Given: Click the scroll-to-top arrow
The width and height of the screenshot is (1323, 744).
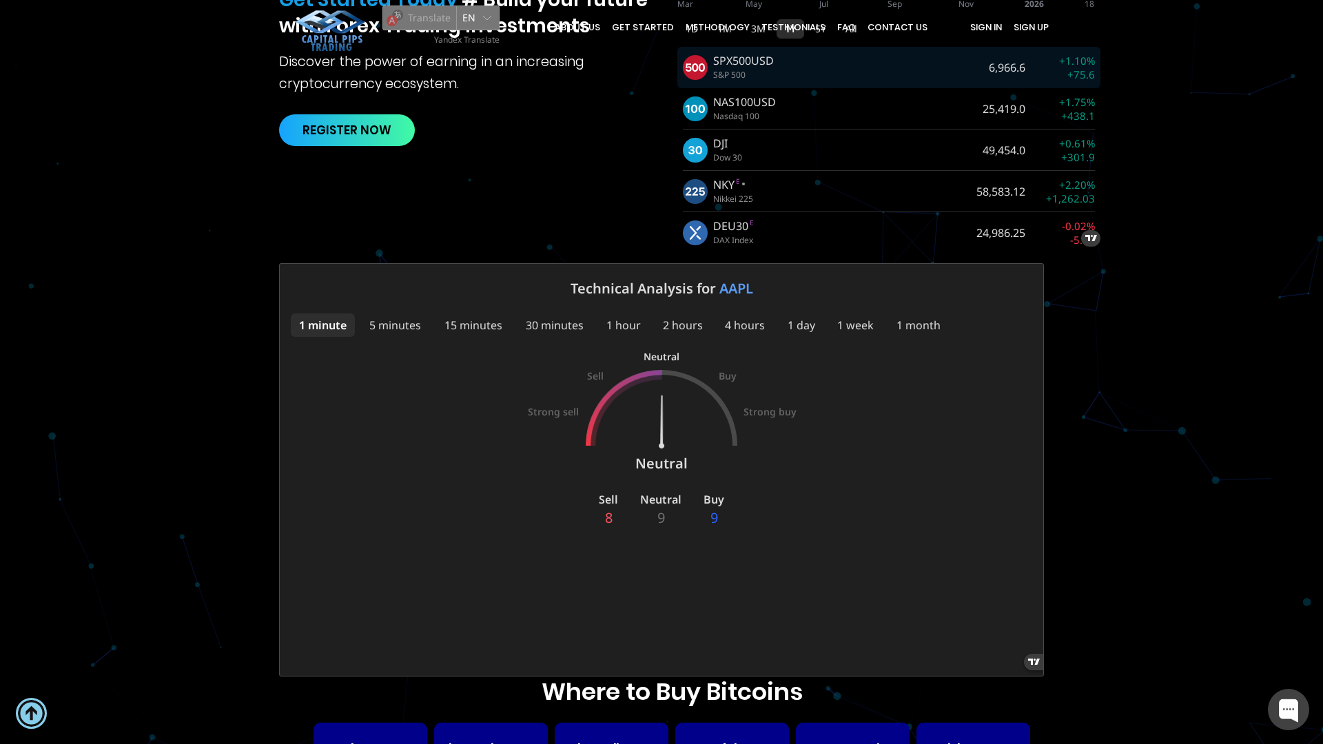Looking at the screenshot, I should click(x=30, y=712).
